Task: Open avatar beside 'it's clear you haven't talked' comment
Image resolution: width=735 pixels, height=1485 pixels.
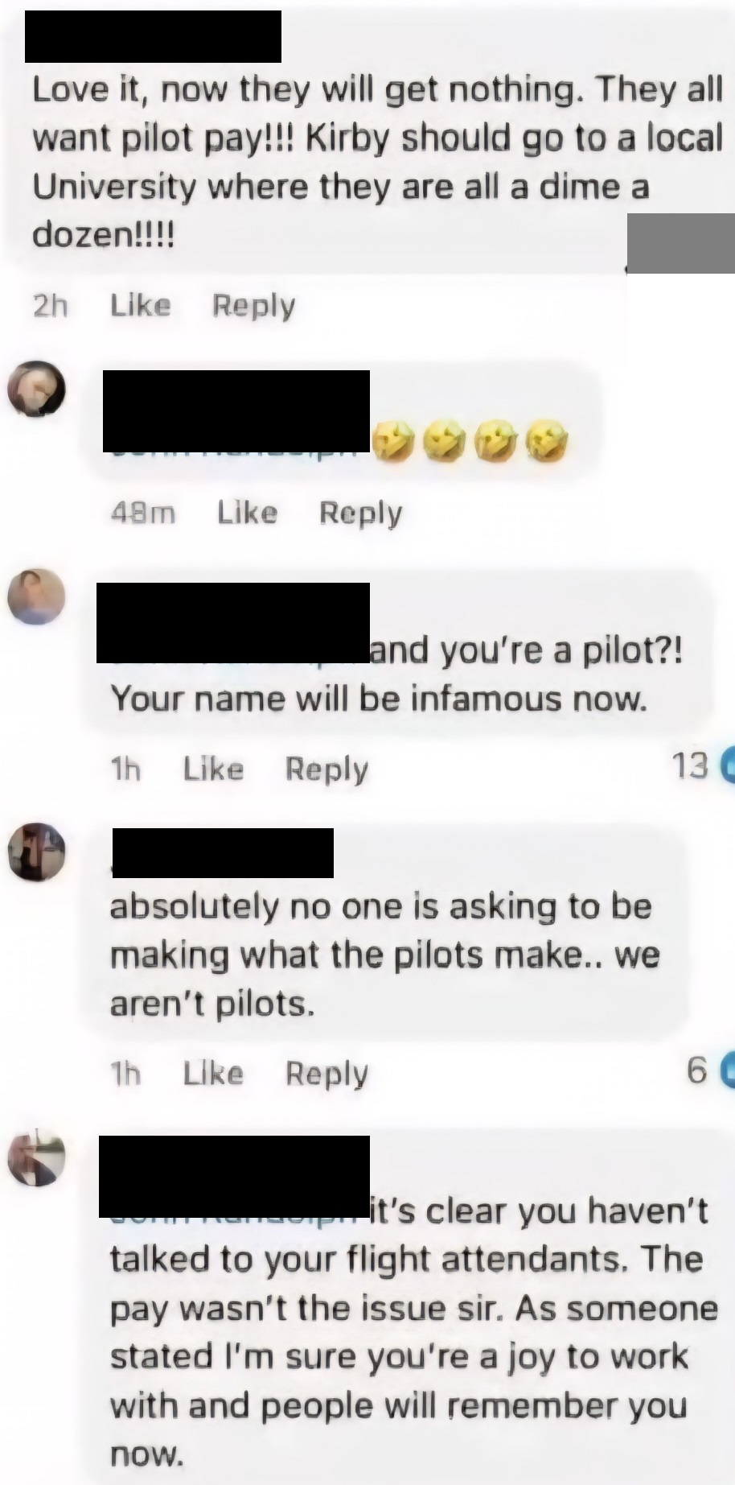Action: click(x=36, y=1158)
